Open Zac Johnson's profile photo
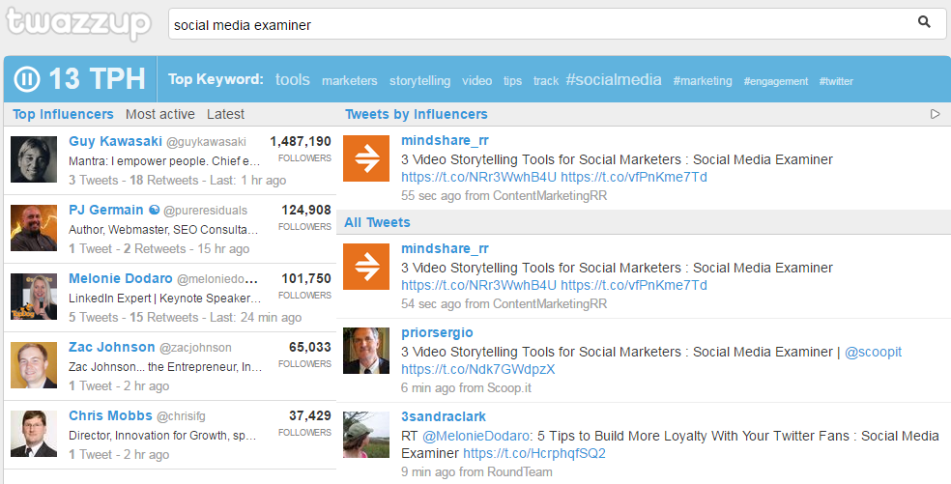The image size is (951, 484). point(34,365)
